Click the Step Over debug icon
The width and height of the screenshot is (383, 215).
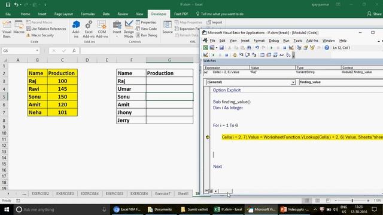click(248, 55)
